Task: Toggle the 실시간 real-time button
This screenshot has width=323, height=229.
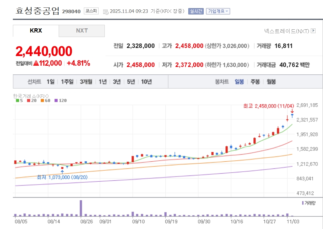Action: 196,11
